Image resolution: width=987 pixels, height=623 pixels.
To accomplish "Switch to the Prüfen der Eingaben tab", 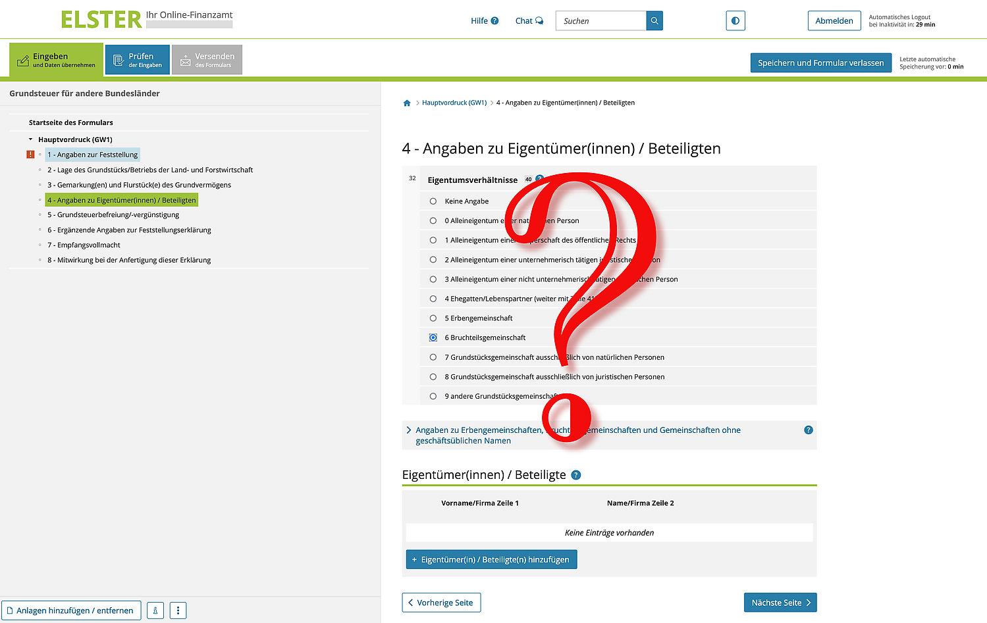I will coord(138,60).
